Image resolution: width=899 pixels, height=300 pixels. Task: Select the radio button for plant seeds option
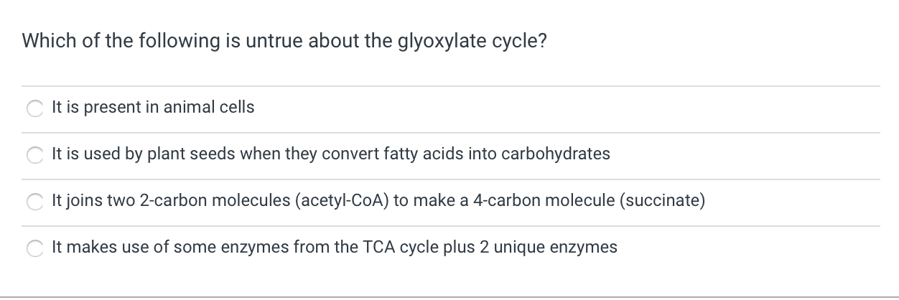pyautogui.click(x=34, y=155)
